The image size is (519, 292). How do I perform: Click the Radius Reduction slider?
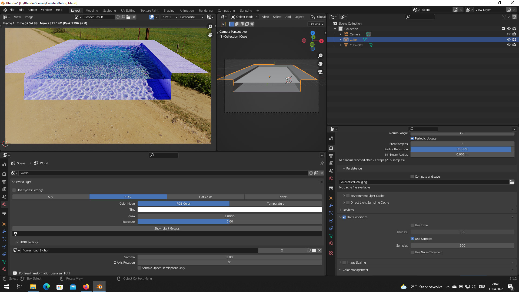pos(462,149)
